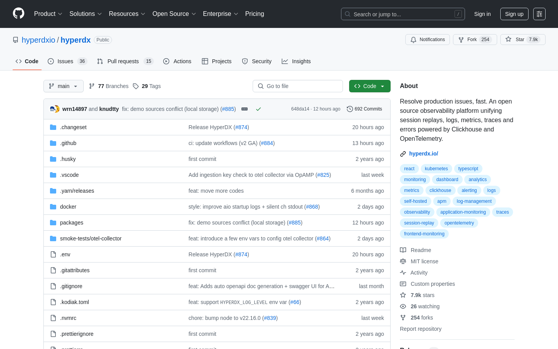Click the Report repository link
This screenshot has height=349, width=558.
(420, 329)
